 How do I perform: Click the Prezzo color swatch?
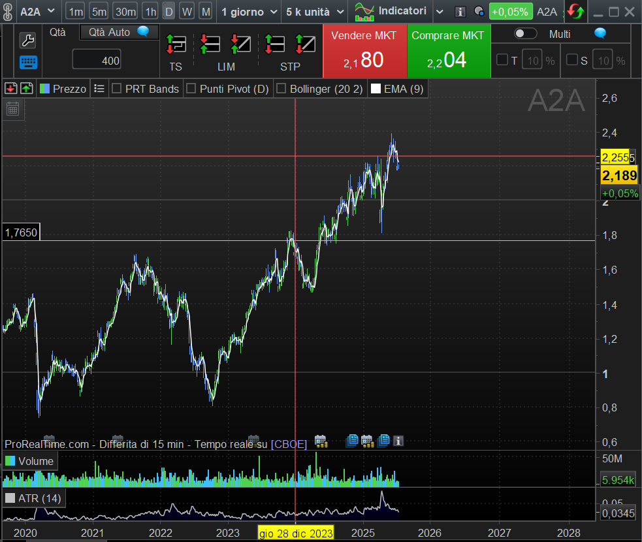45,89
